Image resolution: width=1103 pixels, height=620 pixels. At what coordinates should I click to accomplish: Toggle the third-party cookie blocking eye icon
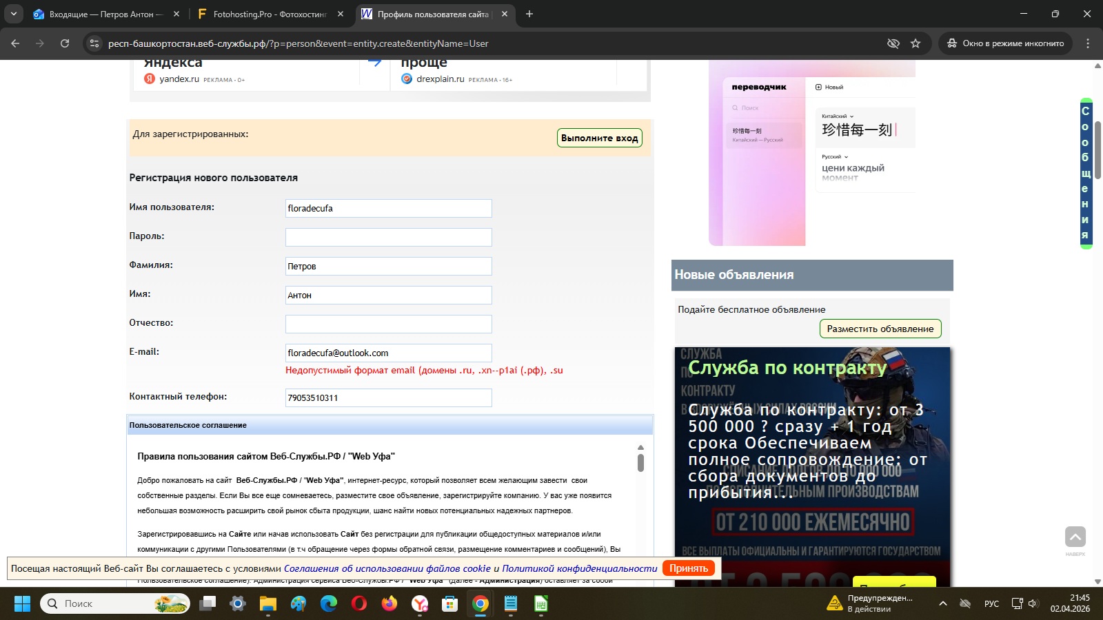coord(893,43)
